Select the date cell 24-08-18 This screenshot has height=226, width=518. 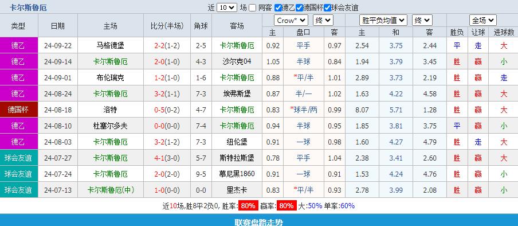click(58, 110)
